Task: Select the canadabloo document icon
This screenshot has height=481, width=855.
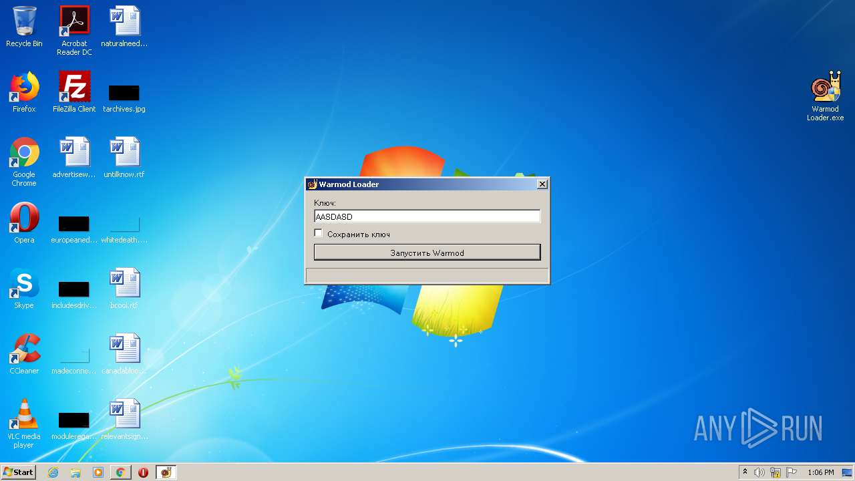Action: tap(124, 354)
